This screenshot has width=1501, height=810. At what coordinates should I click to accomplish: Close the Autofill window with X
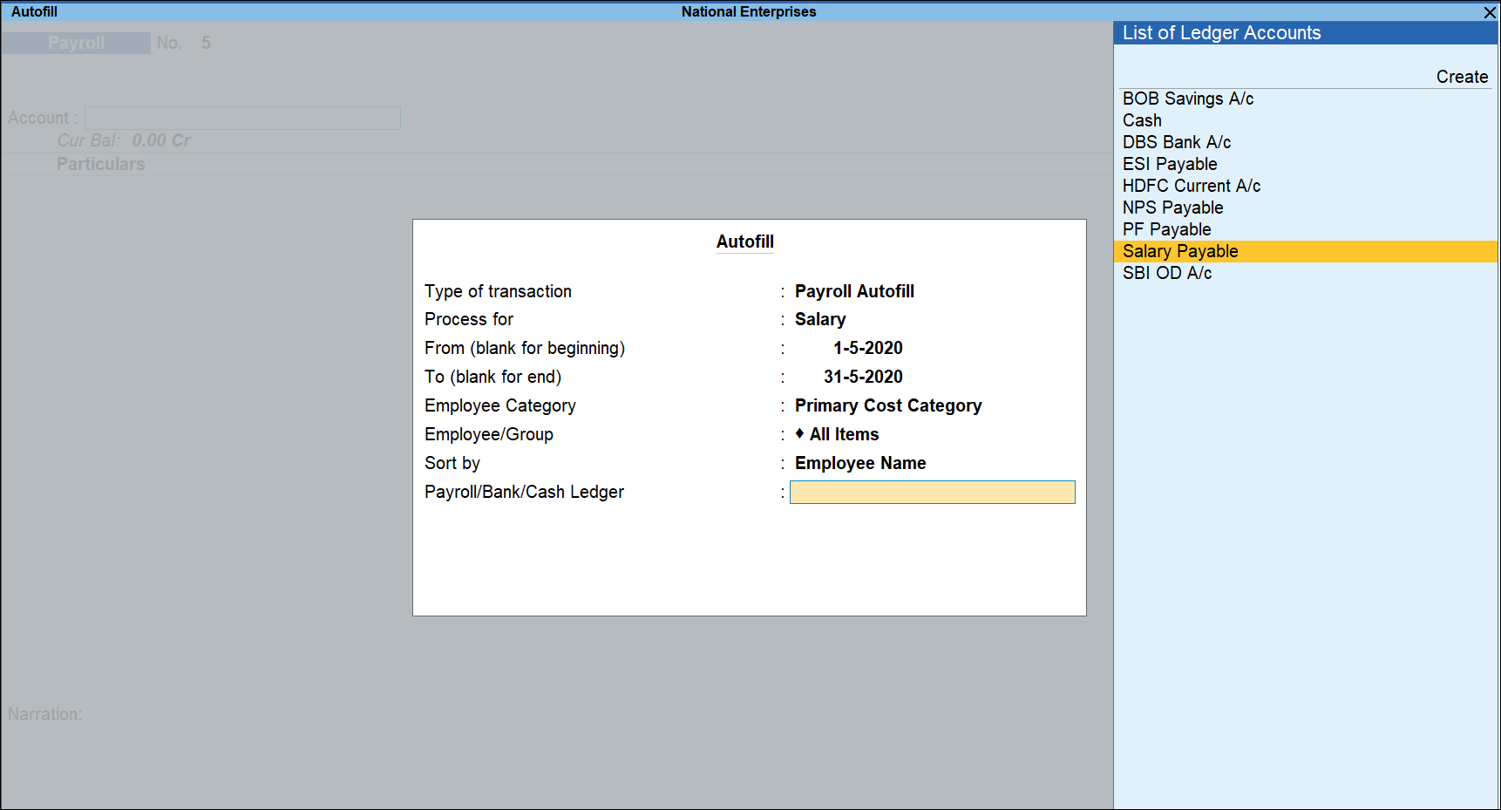[x=1490, y=12]
